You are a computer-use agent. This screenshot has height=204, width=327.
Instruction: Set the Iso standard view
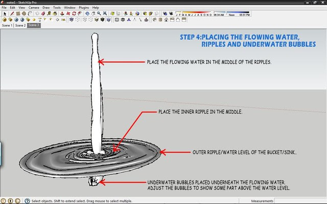[x=154, y=20]
